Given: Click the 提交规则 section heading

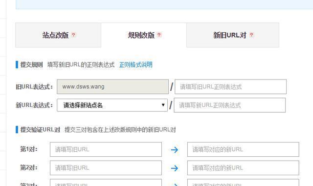Looking at the screenshot, I should [x=31, y=64].
